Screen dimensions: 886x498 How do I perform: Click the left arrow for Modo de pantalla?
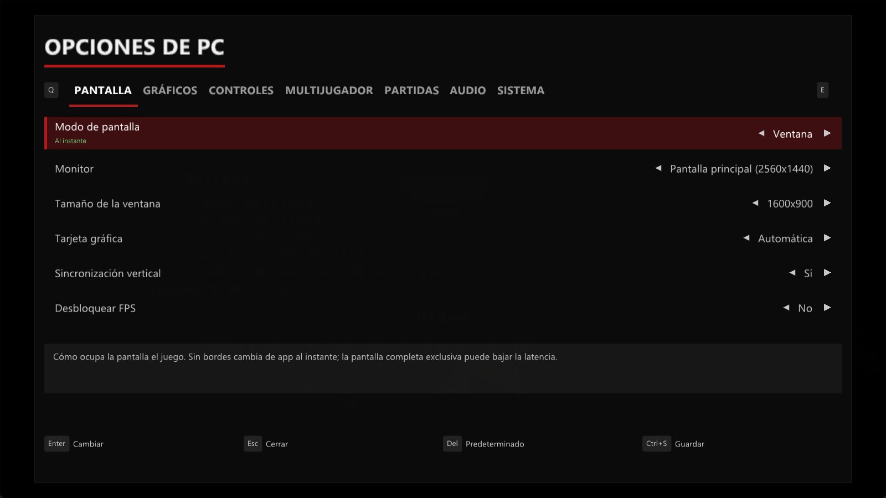click(761, 133)
